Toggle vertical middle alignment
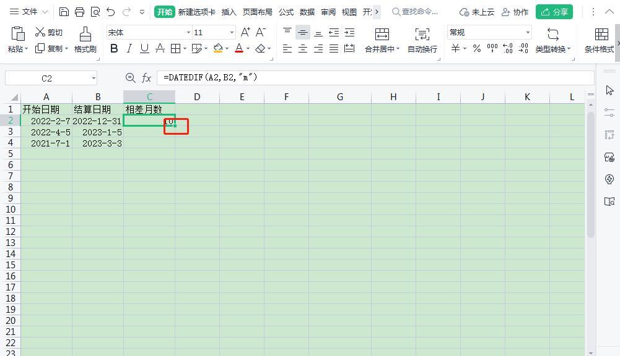The width and height of the screenshot is (620, 356). (x=303, y=32)
